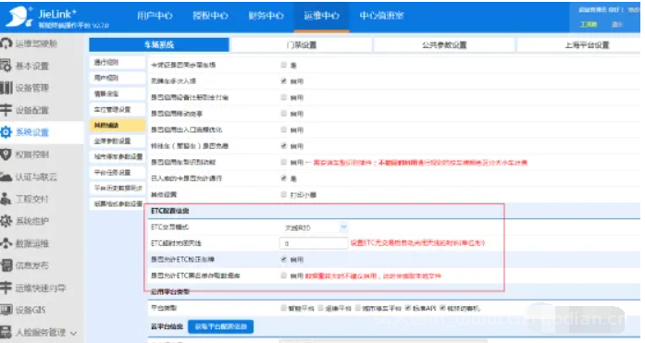Enable the 是否启用出入口流程优化 checkbox
Screen dimensions: 645x343
(x=283, y=129)
